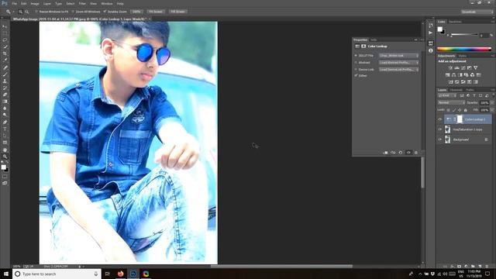Open the layer Kind filter dropdown
Screen dimensions: 496x279
click(x=447, y=95)
